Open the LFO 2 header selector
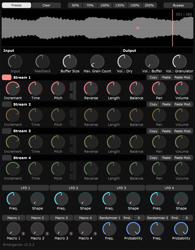The height and width of the screenshot is (250, 195). point(73,188)
